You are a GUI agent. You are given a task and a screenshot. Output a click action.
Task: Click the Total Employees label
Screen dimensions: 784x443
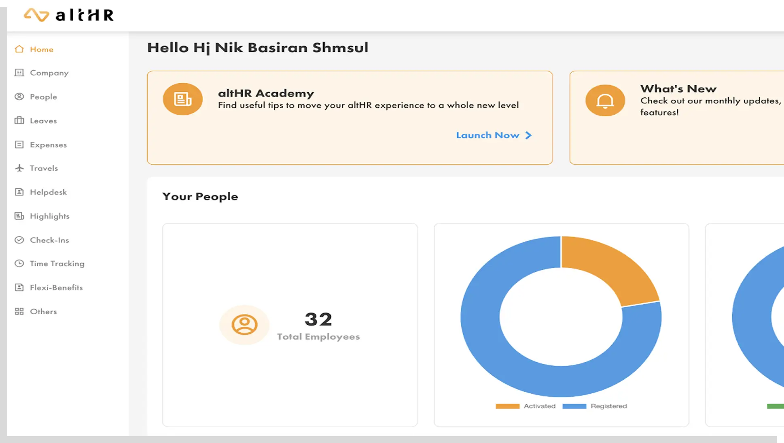[318, 337]
